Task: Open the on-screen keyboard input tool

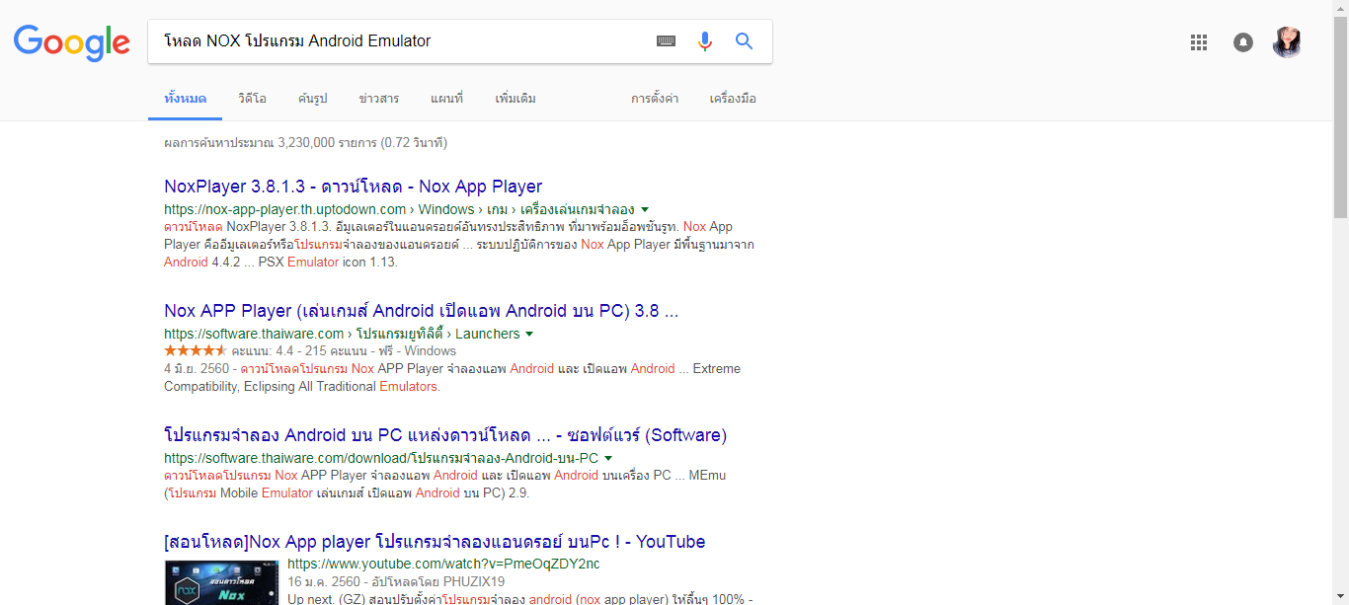Action: tap(667, 41)
